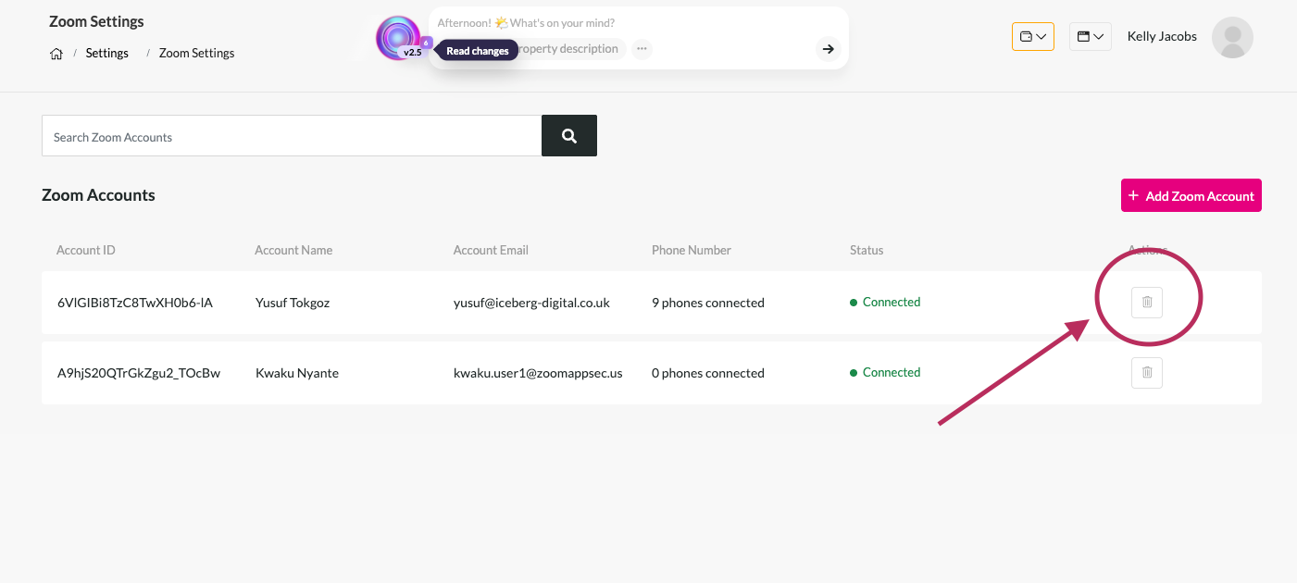This screenshot has height=583, width=1297.
Task: Click the name Kwaku Nyante
Action: (x=297, y=373)
